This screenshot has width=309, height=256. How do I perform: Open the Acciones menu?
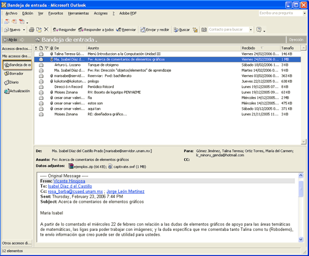click(100, 13)
